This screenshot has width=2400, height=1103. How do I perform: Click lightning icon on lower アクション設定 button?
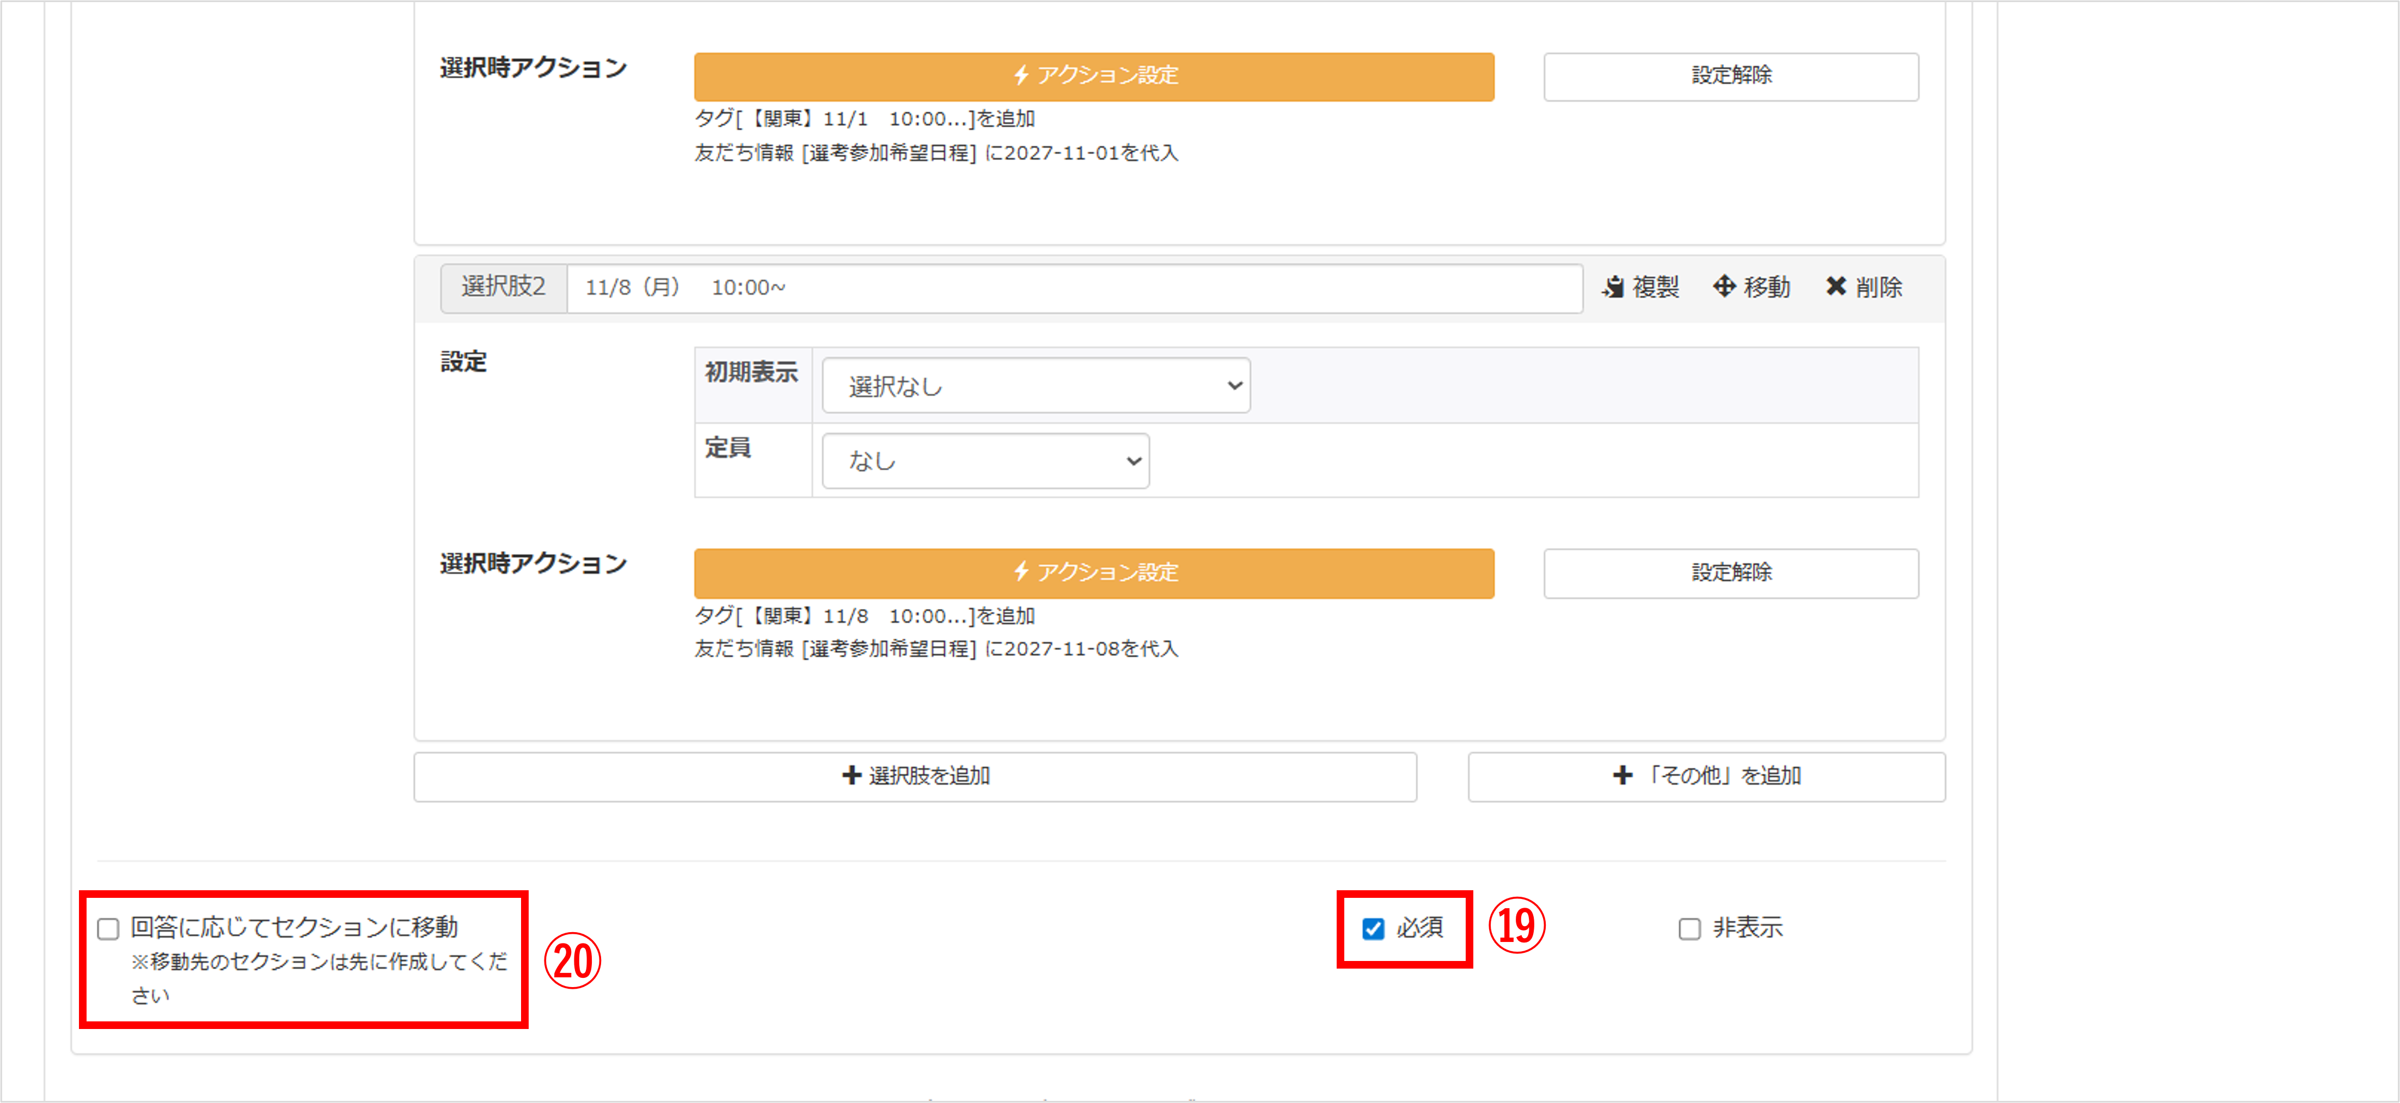(x=1021, y=571)
